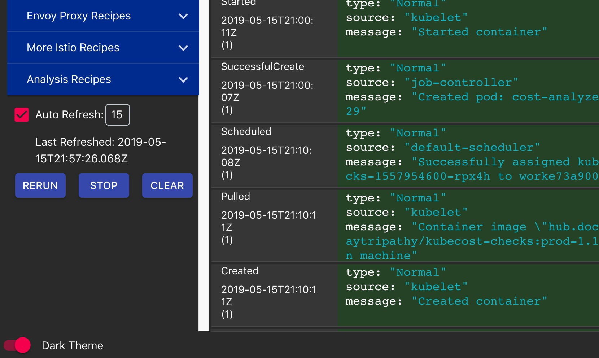
Task: Expand More Istio Recipes chevron arrow
Action: 183,48
